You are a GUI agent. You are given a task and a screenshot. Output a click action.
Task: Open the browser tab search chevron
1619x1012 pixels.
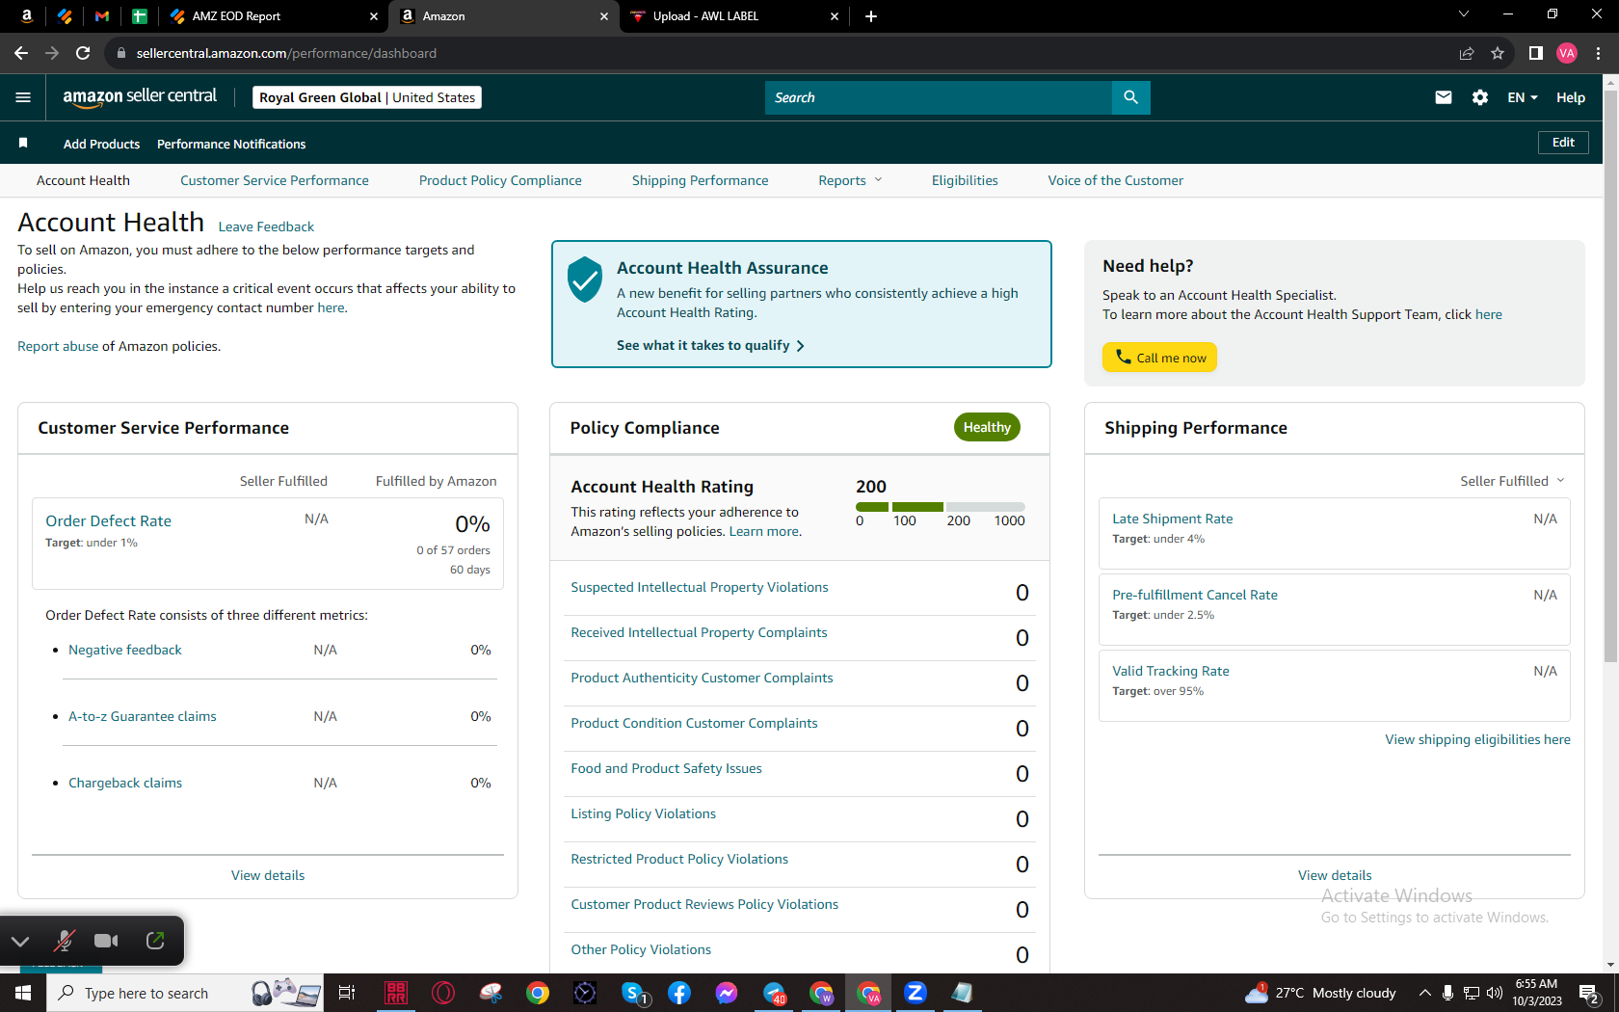click(x=1464, y=14)
